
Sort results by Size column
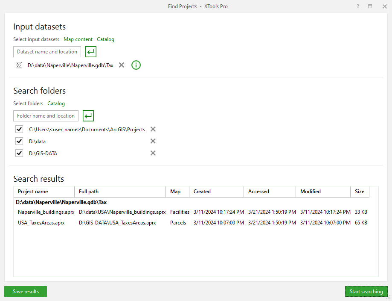pyautogui.click(x=360, y=192)
